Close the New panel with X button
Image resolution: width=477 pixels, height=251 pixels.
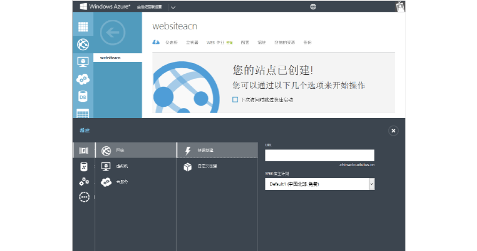pyautogui.click(x=393, y=130)
